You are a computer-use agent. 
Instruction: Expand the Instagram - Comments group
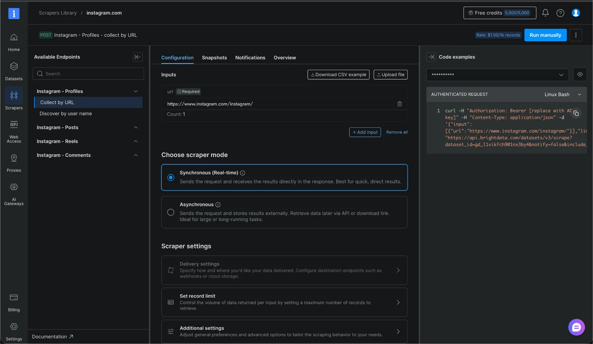pos(136,155)
